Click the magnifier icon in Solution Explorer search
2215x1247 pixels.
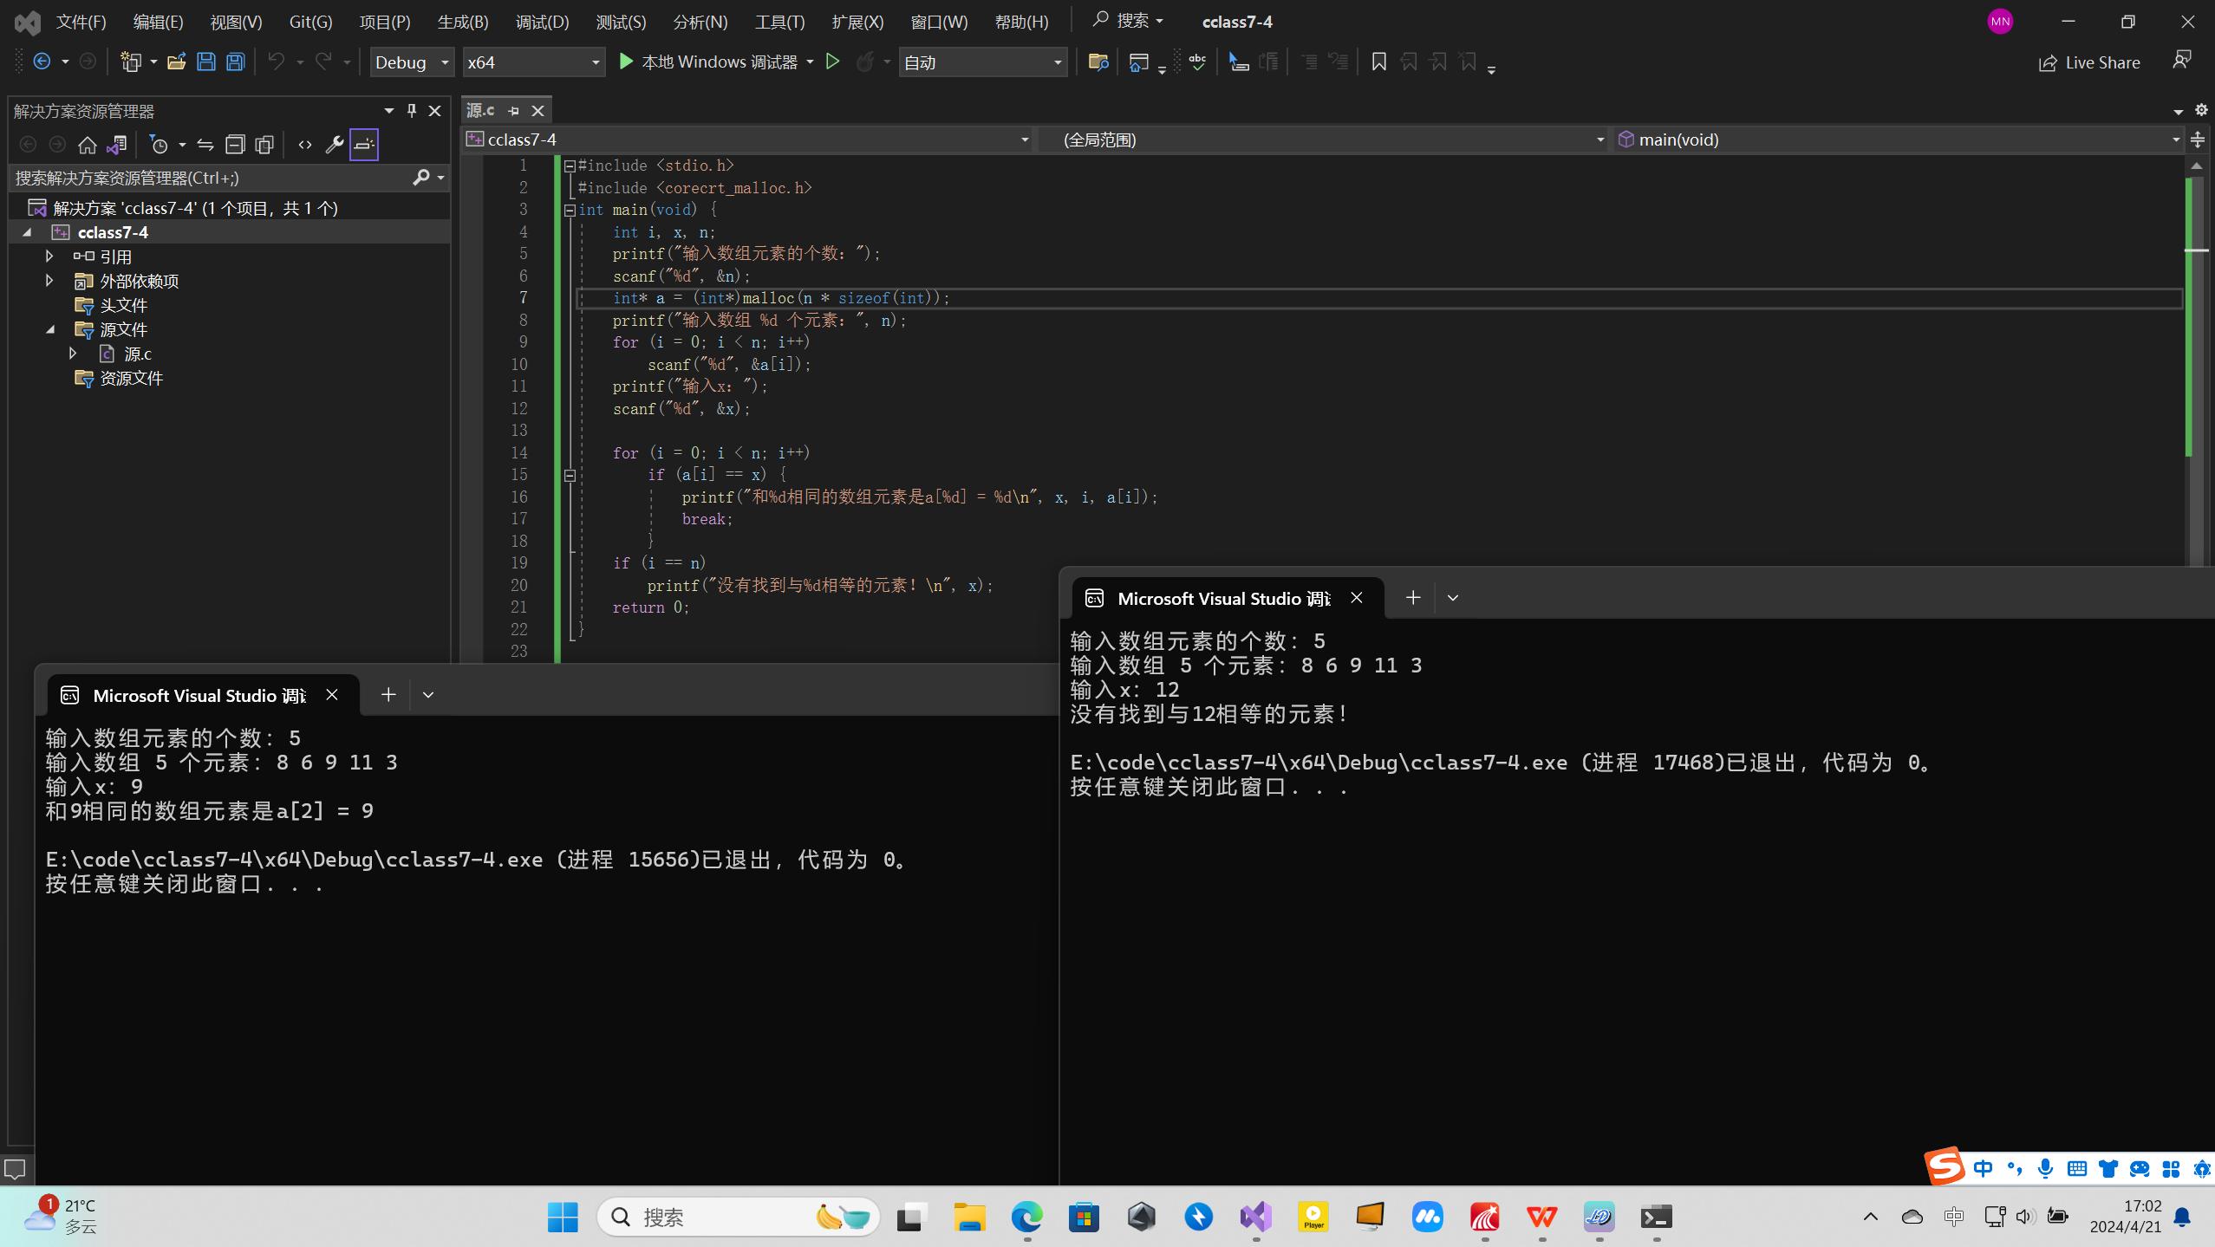pyautogui.click(x=421, y=178)
